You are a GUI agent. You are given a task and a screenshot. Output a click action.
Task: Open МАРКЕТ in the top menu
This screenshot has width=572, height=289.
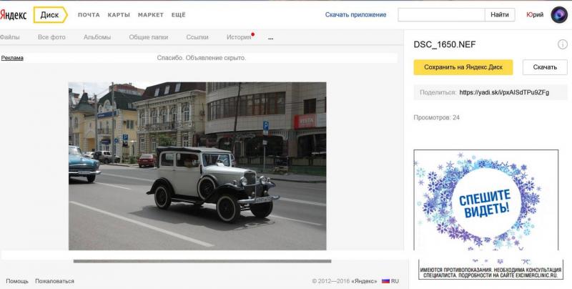pos(151,15)
